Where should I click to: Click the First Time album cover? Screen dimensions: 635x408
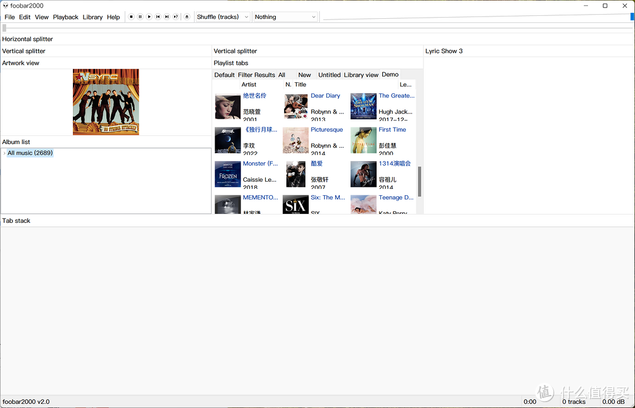[363, 141]
